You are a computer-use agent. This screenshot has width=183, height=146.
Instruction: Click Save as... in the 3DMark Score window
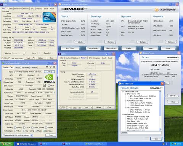coord(173,95)
